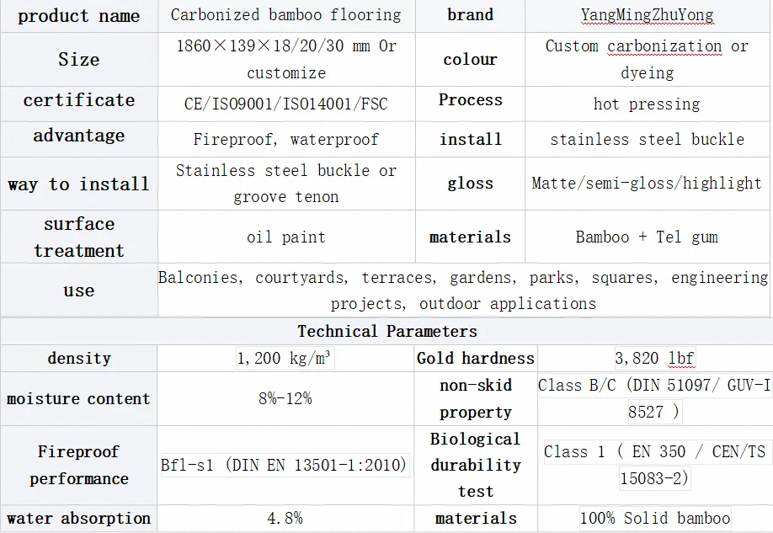773x533 pixels.
Task: Click the Technical Parameters header row
Action: point(386,331)
